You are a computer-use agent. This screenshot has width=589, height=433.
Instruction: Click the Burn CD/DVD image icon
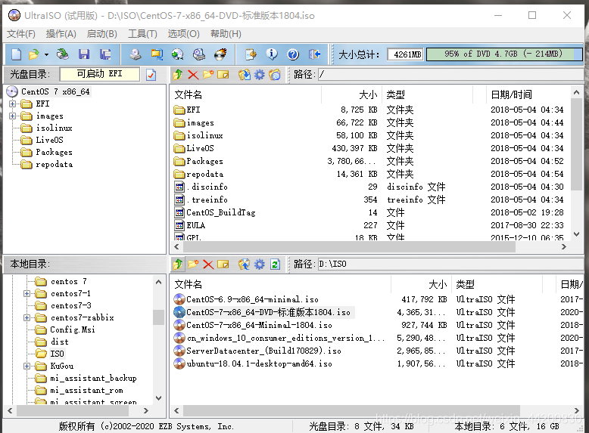pos(220,54)
